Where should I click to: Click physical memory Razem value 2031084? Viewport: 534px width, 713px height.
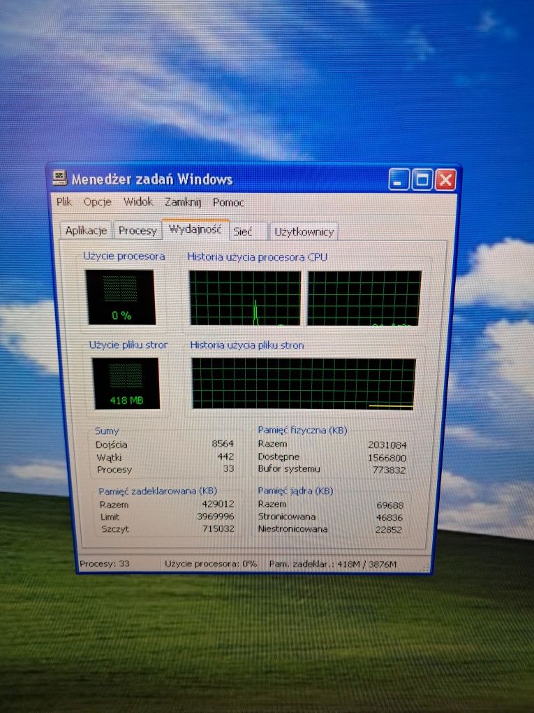tap(387, 445)
